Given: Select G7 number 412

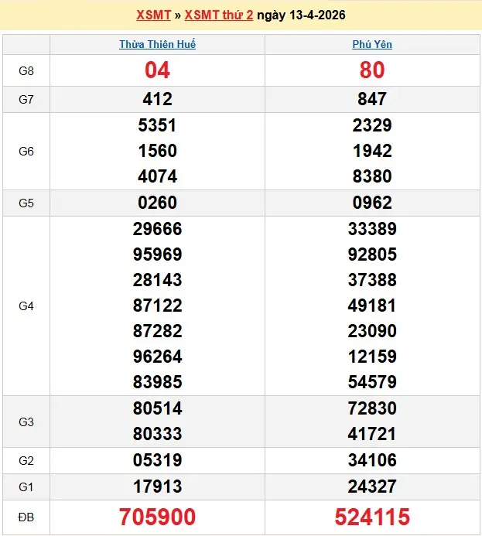Looking at the screenshot, I should (157, 99).
